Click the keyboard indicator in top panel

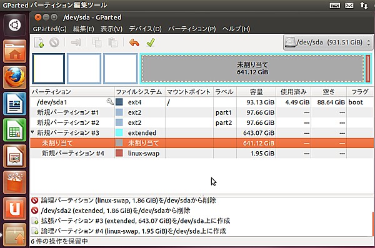click(x=335, y=5)
